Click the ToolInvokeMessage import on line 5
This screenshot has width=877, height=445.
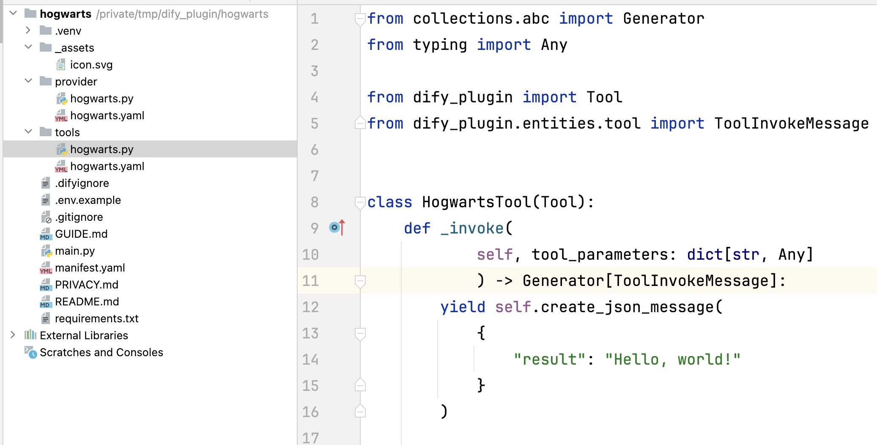tap(791, 124)
